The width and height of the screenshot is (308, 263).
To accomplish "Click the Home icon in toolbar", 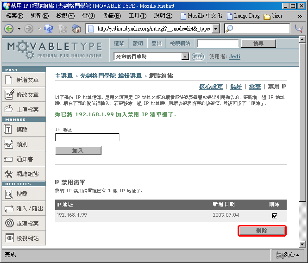I will click(76, 29).
